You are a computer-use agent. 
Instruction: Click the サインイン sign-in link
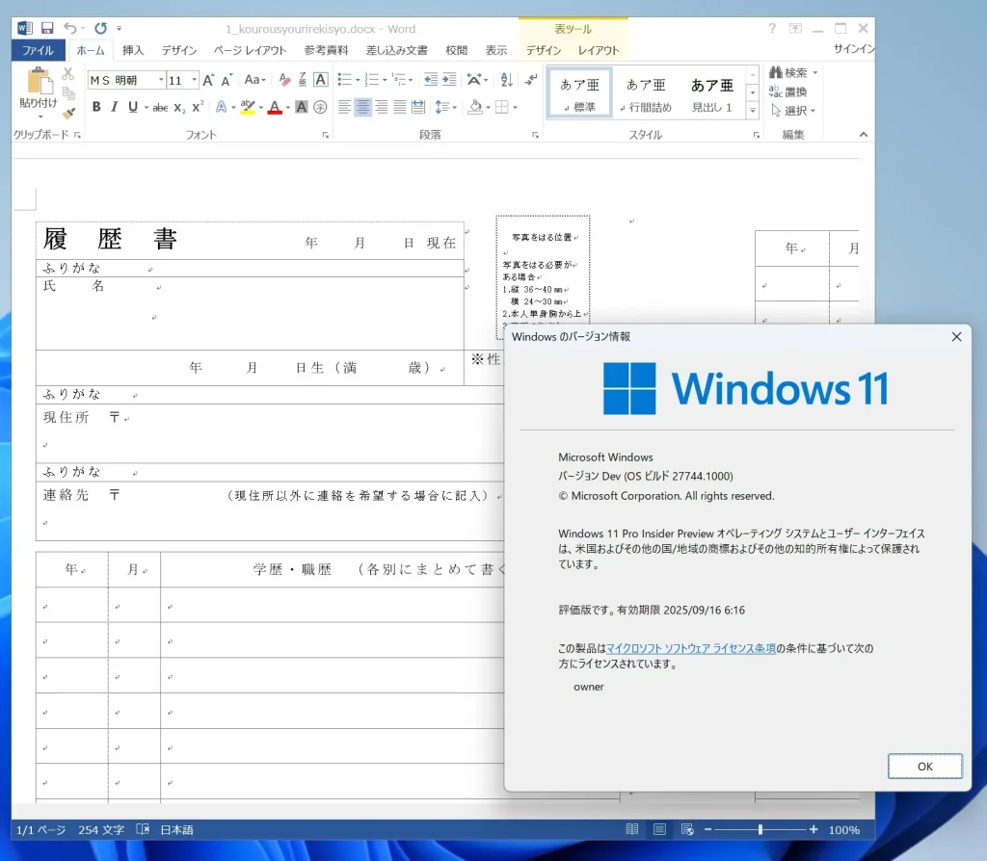(854, 48)
